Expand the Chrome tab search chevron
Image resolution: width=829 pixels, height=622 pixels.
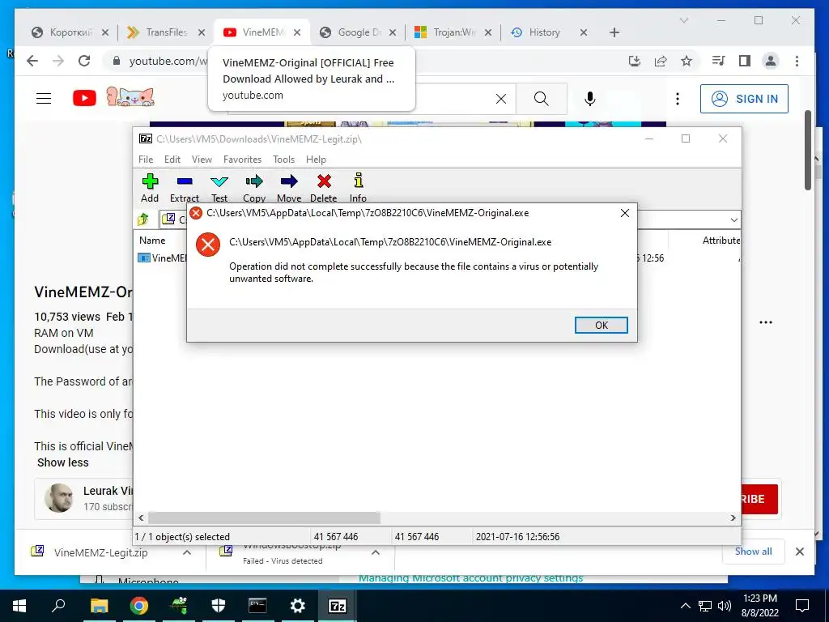(683, 20)
